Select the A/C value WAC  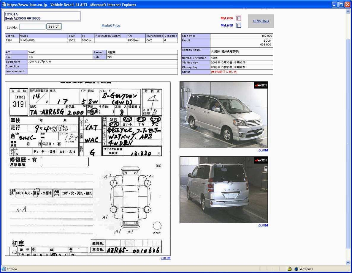point(32,52)
